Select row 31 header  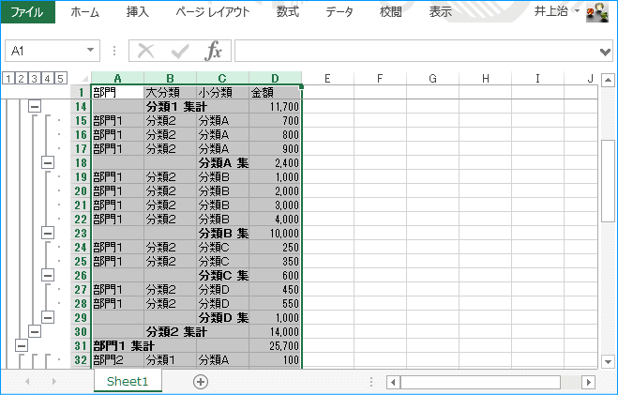pos(81,345)
